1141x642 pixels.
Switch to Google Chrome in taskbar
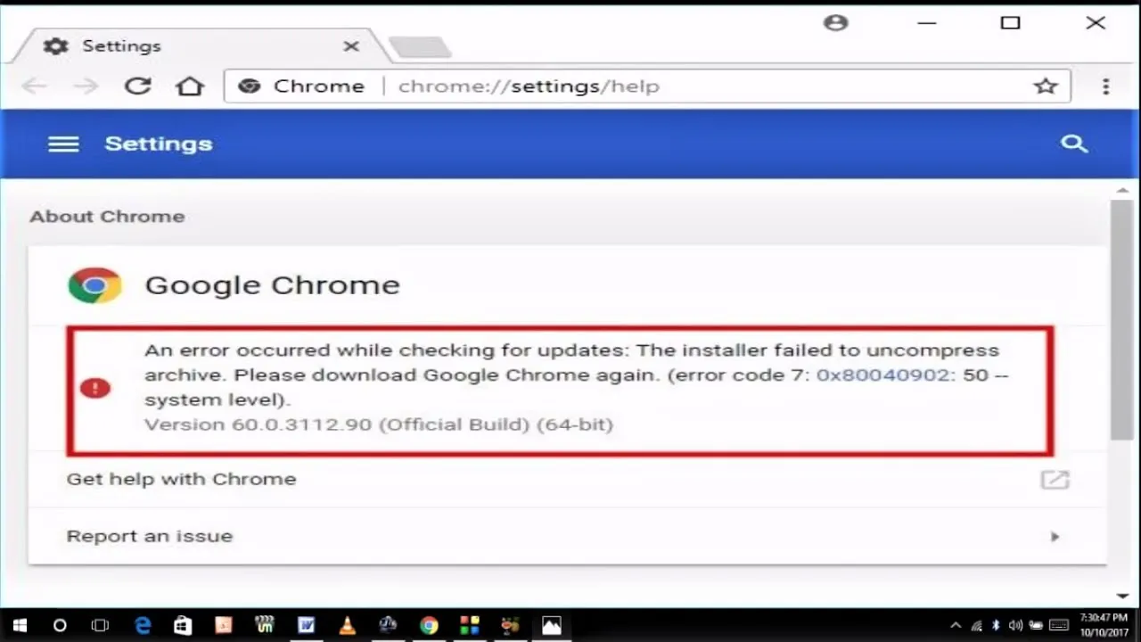pyautogui.click(x=429, y=626)
